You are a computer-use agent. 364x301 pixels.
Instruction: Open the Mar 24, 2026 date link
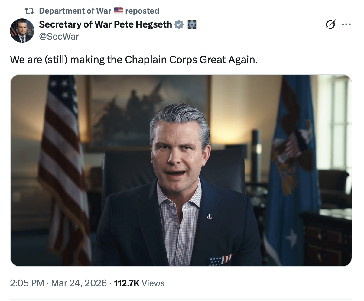pos(79,283)
